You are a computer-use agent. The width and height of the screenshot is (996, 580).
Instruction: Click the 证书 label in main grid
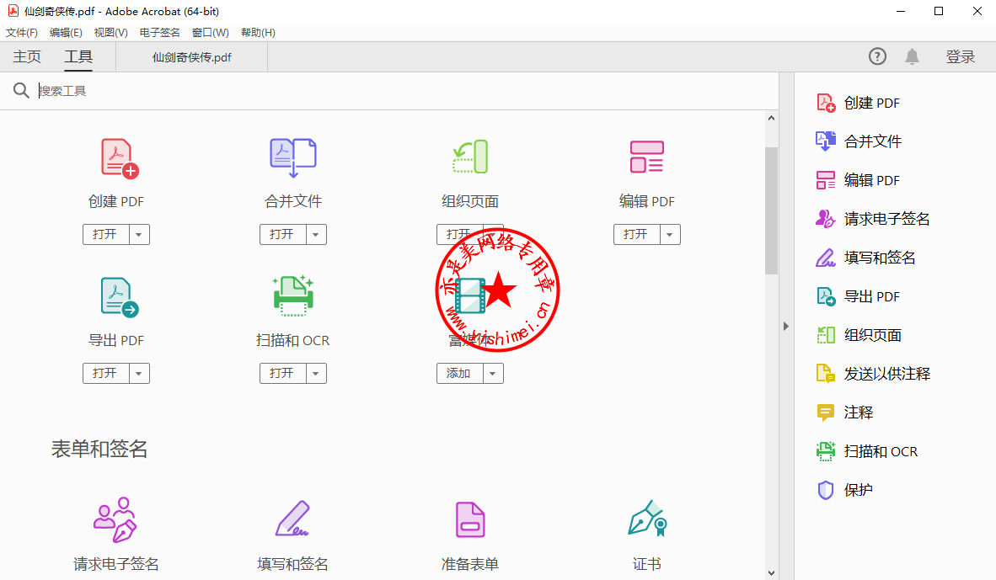tap(646, 564)
